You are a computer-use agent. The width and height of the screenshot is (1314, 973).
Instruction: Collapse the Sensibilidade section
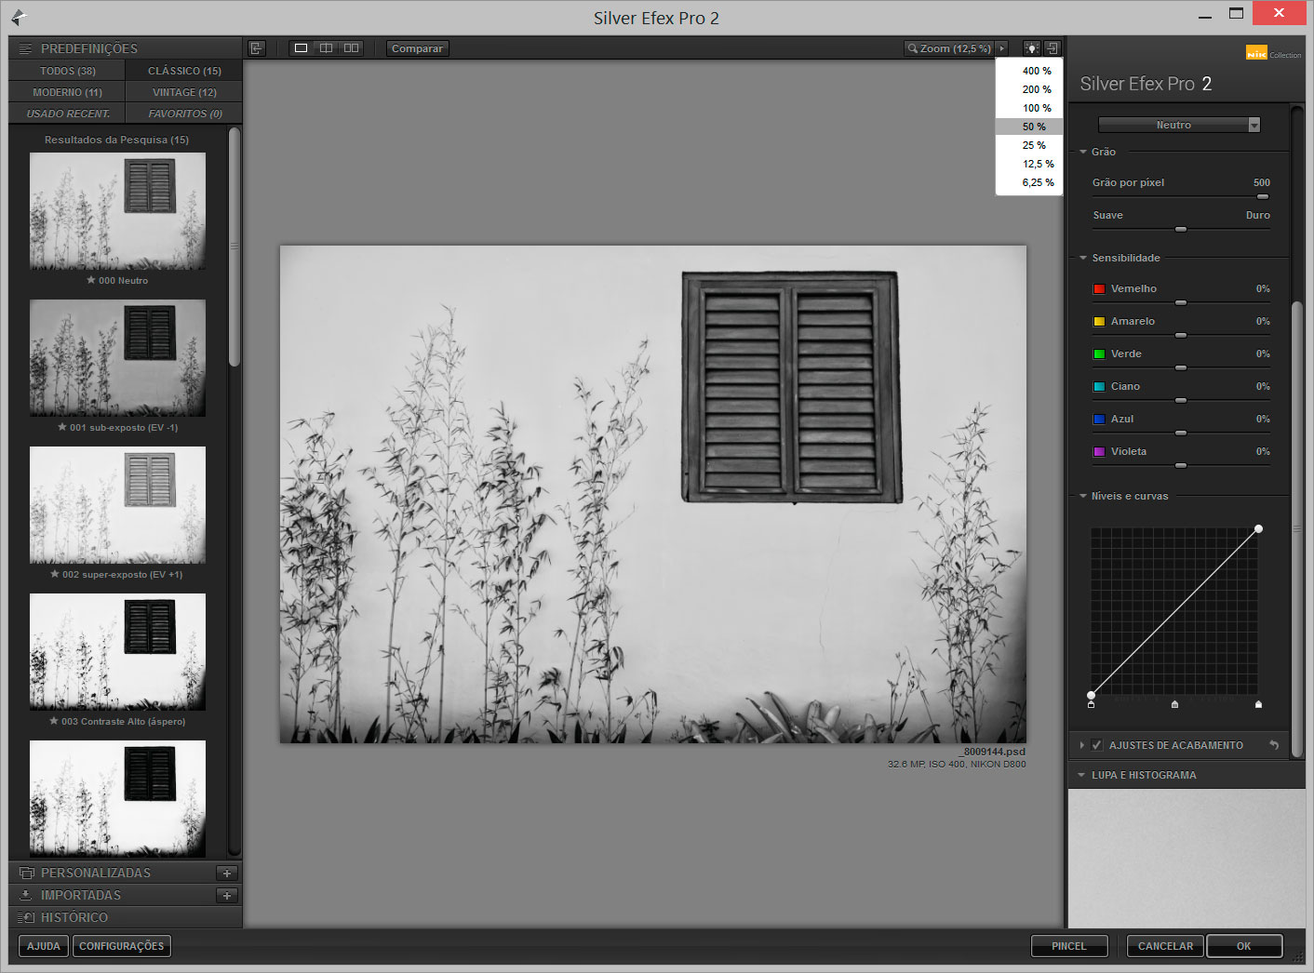1083,258
